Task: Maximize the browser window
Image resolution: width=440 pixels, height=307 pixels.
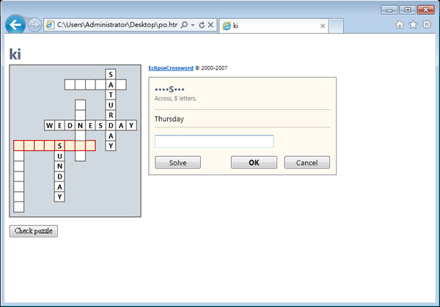Action: tap(408, 10)
